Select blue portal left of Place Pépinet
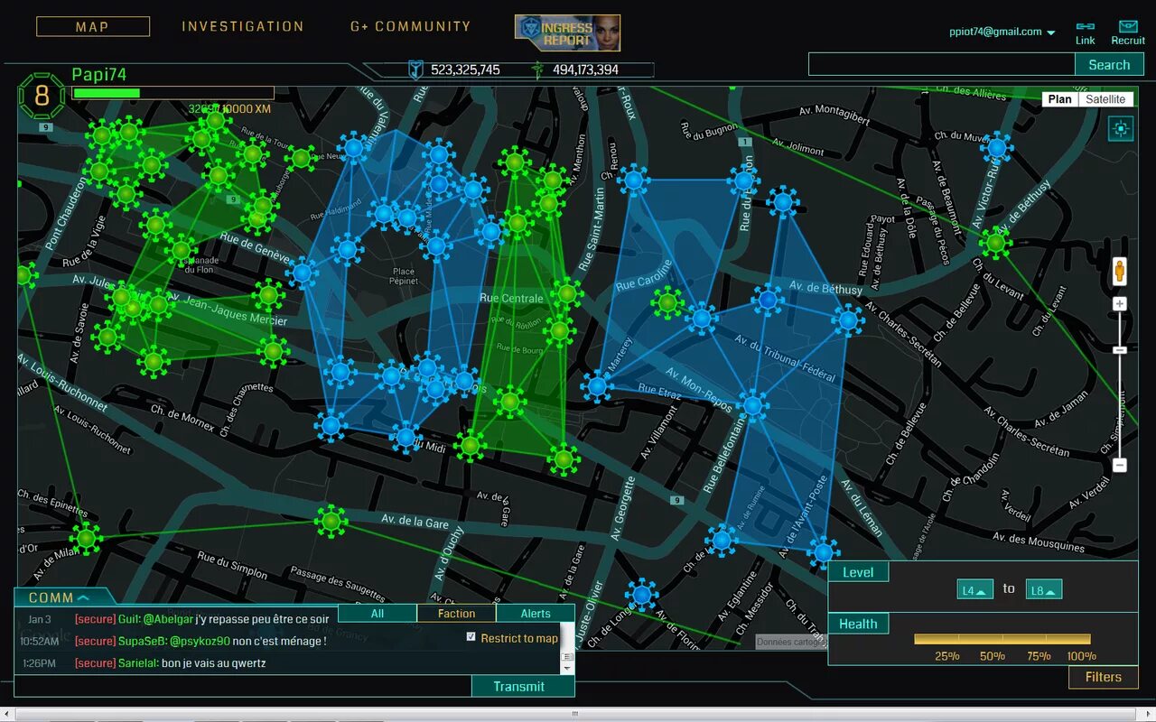Screen dimensions: 1156x722 [x=347, y=249]
